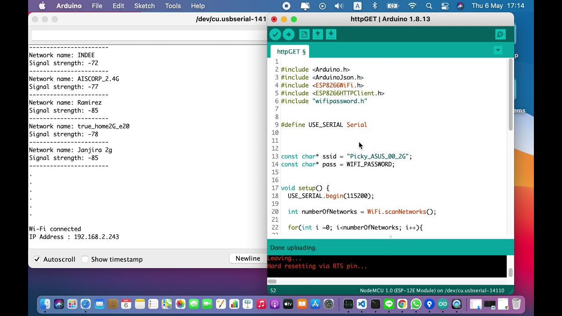Click the console vertical scrollbar

(x=510, y=273)
